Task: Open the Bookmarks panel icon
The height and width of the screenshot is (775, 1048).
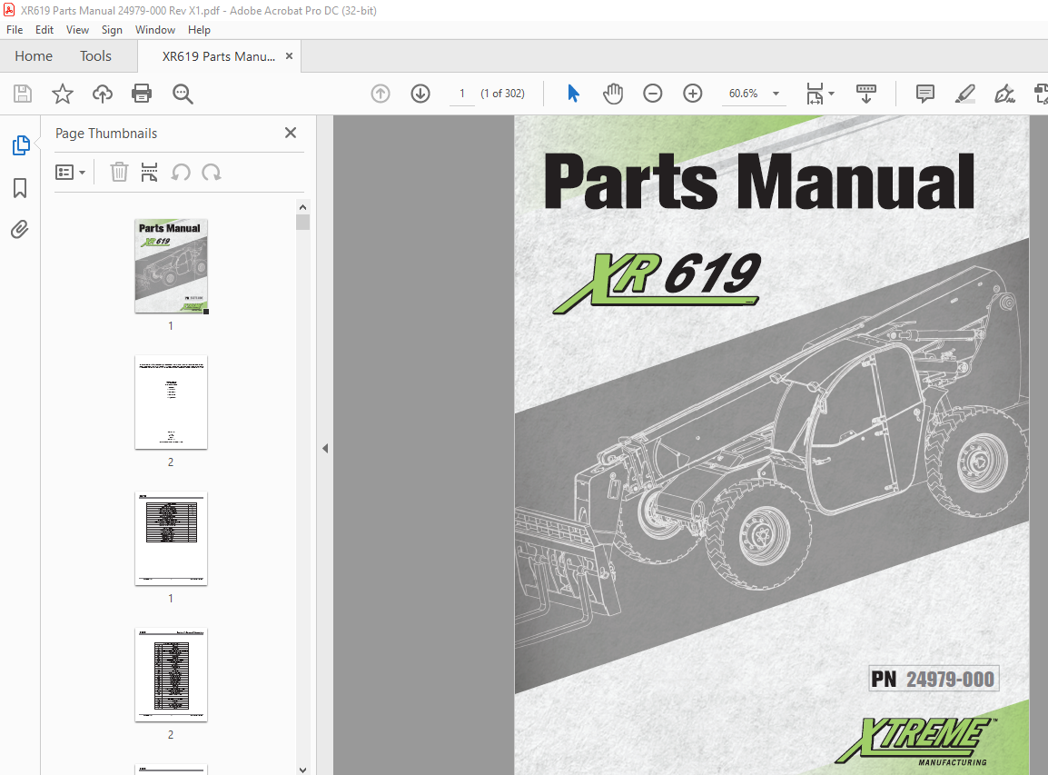Action: pos(20,188)
